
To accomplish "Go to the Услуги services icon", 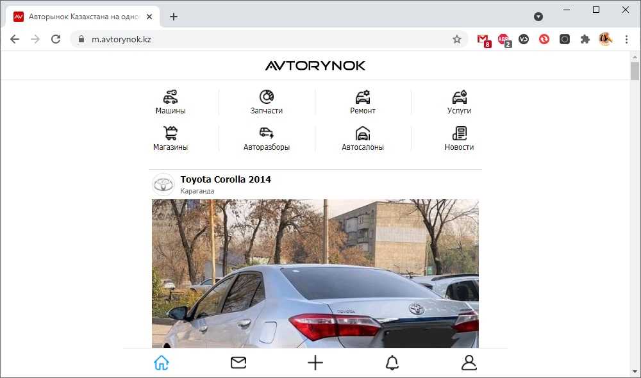I will pyautogui.click(x=459, y=97).
